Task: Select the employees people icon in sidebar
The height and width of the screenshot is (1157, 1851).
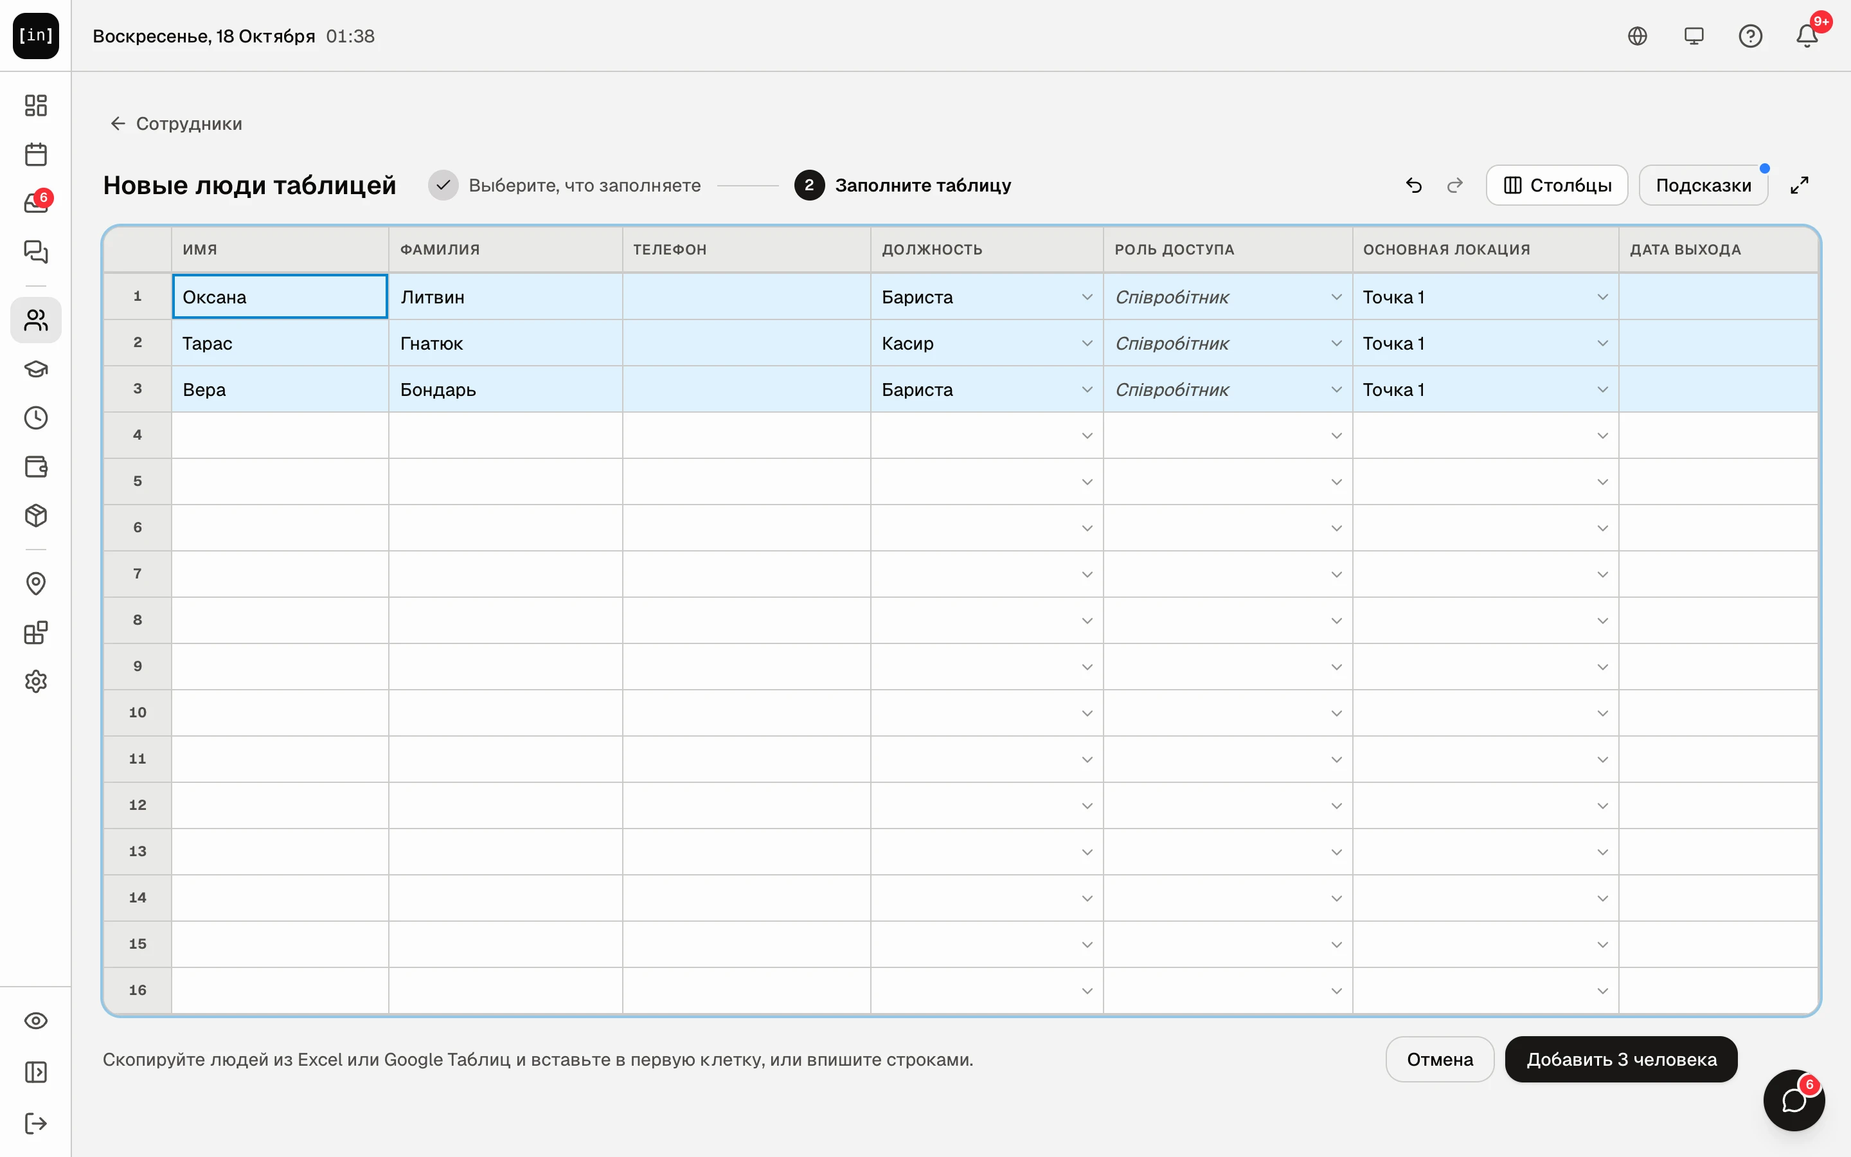Action: point(36,320)
